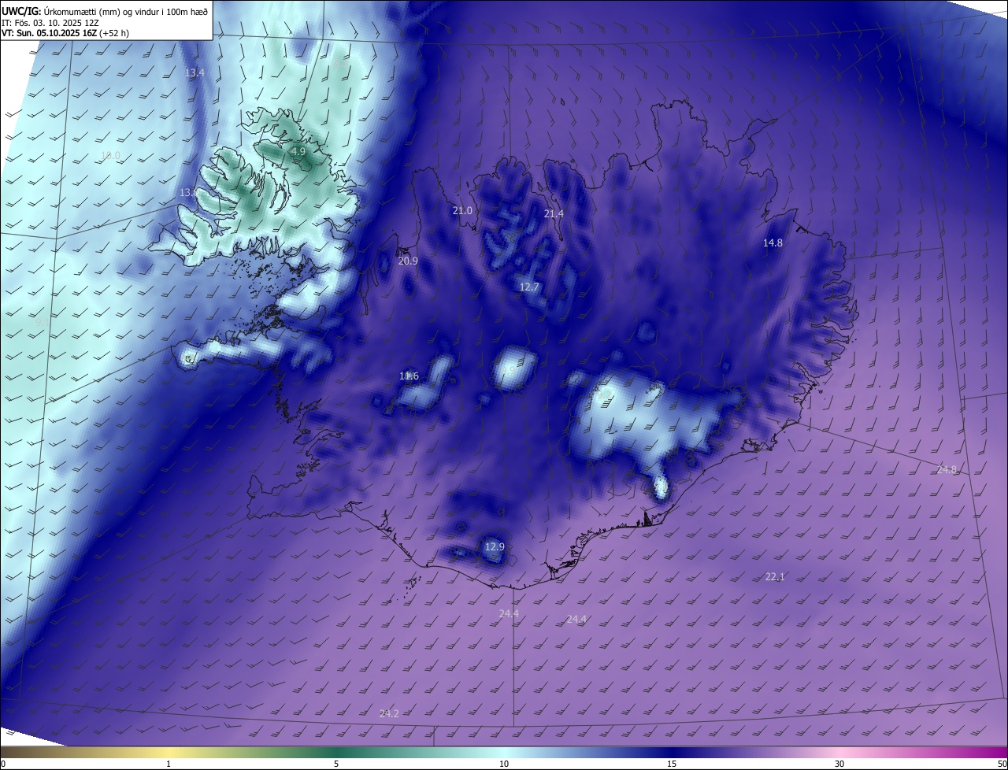Click the 20.9 value label
This screenshot has height=770, width=1008.
point(408,261)
